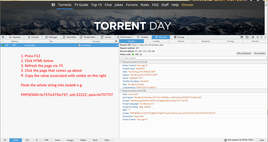The width and height of the screenshot is (268, 142).
Task: Switch to the Cookies tab
Action: (156, 41)
